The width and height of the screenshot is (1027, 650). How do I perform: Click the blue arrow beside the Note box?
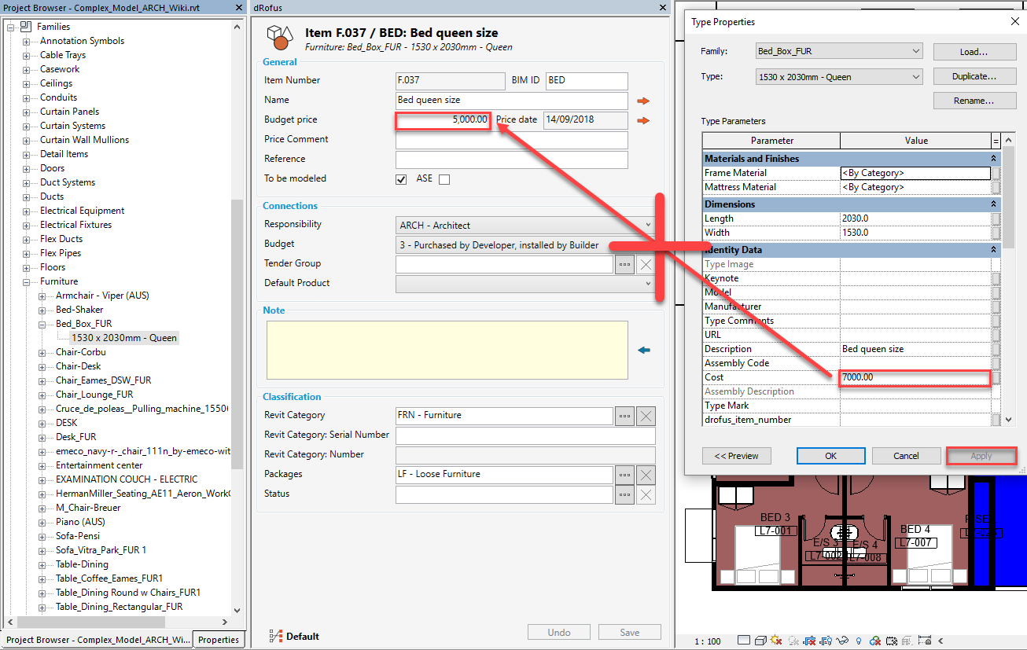tap(644, 351)
